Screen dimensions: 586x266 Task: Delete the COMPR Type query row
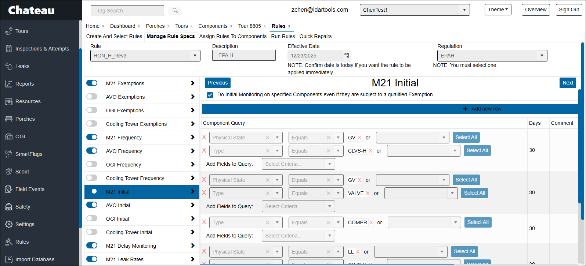(x=204, y=222)
